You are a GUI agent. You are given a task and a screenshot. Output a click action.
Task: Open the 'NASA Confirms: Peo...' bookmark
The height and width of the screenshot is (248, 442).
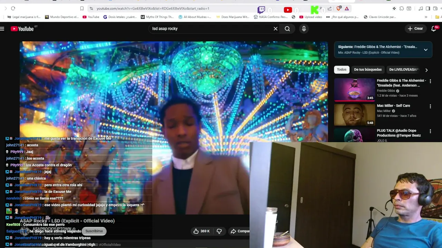tap(270, 17)
